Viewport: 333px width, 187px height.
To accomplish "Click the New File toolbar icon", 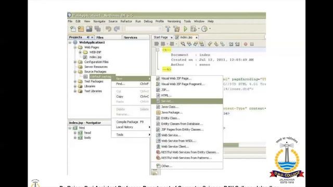I will tap(73, 29).
